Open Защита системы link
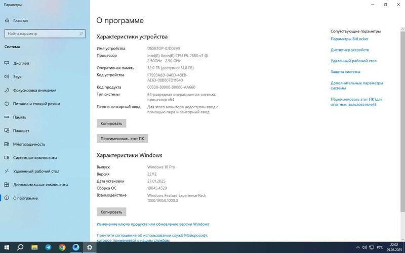The width and height of the screenshot is (405, 253). pyautogui.click(x=345, y=72)
